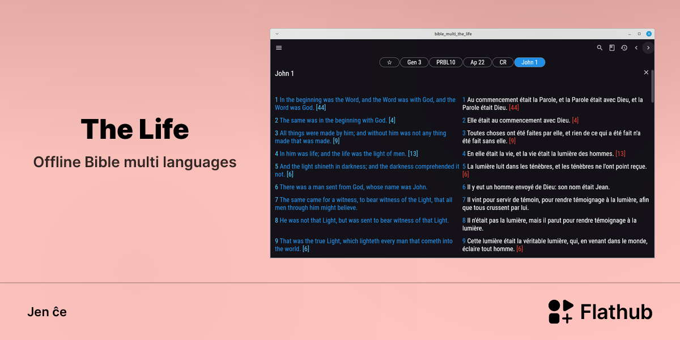Click the vertical scrollbar of the verse list
Viewport: 680px width, 340px height.
652,86
